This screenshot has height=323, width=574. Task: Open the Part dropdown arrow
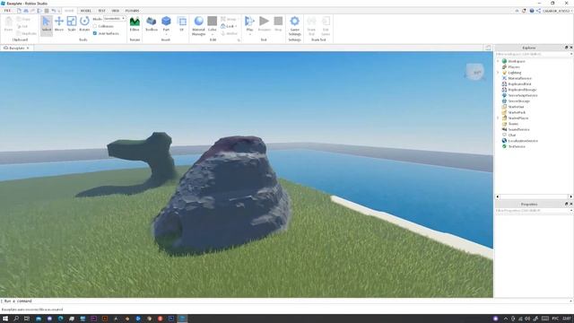point(166,35)
